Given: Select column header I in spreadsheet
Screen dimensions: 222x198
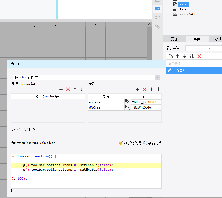Looking at the screenshot, I should click(15, 25).
